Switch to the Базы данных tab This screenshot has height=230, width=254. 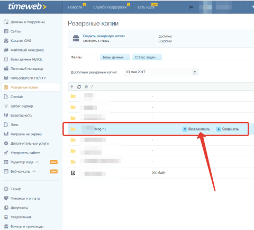point(115,57)
